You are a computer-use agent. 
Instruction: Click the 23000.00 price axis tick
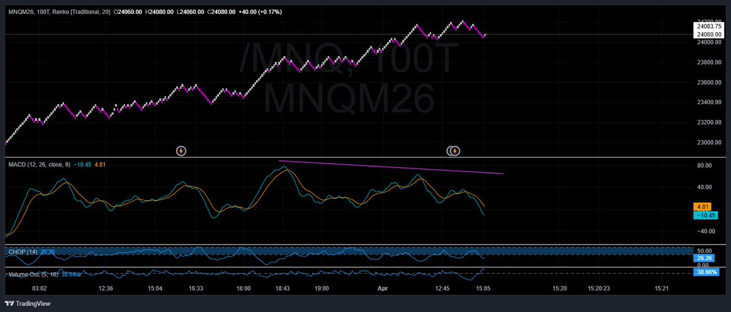[709, 142]
